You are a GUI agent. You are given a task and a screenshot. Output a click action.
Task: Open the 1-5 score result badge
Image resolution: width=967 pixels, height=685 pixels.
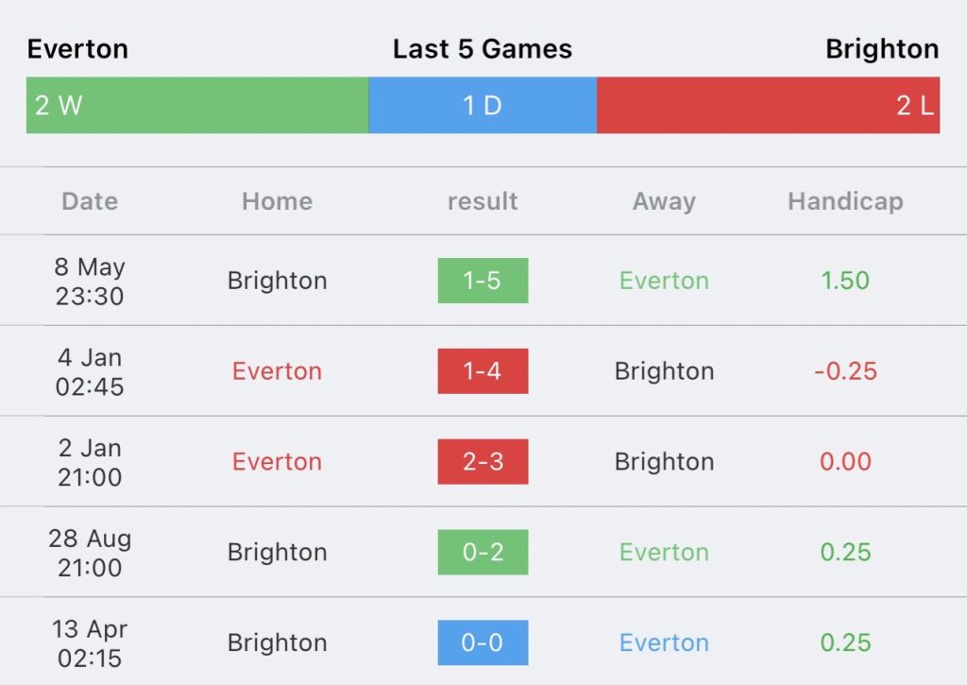[483, 281]
